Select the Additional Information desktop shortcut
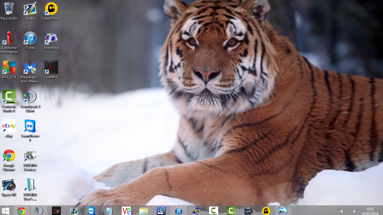This screenshot has height=215, width=383. [x=9, y=42]
